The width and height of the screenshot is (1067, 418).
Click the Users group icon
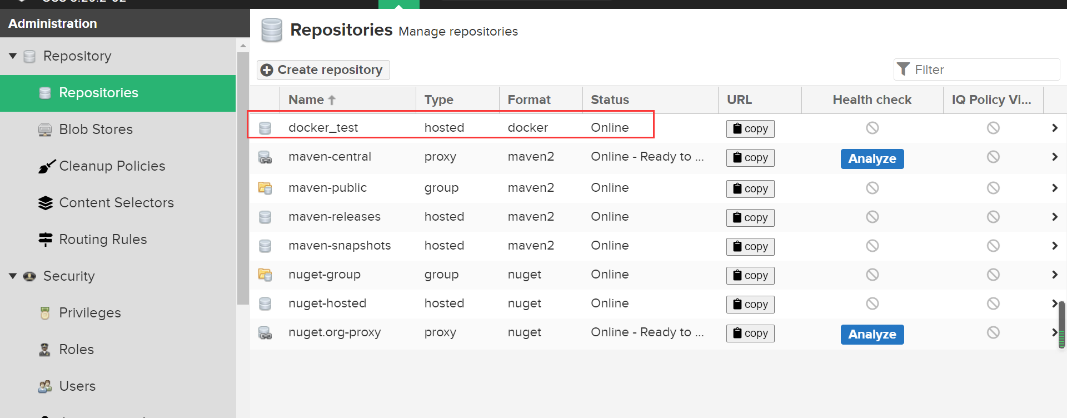(x=45, y=386)
